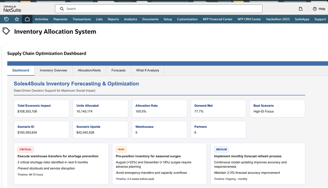
Task: Click the CRITICAL warehouse transfers recommendation card
Action: (61, 163)
